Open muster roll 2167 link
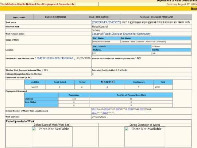Image resolution: width=197 pixels, height=148 pixels. tap(94, 109)
